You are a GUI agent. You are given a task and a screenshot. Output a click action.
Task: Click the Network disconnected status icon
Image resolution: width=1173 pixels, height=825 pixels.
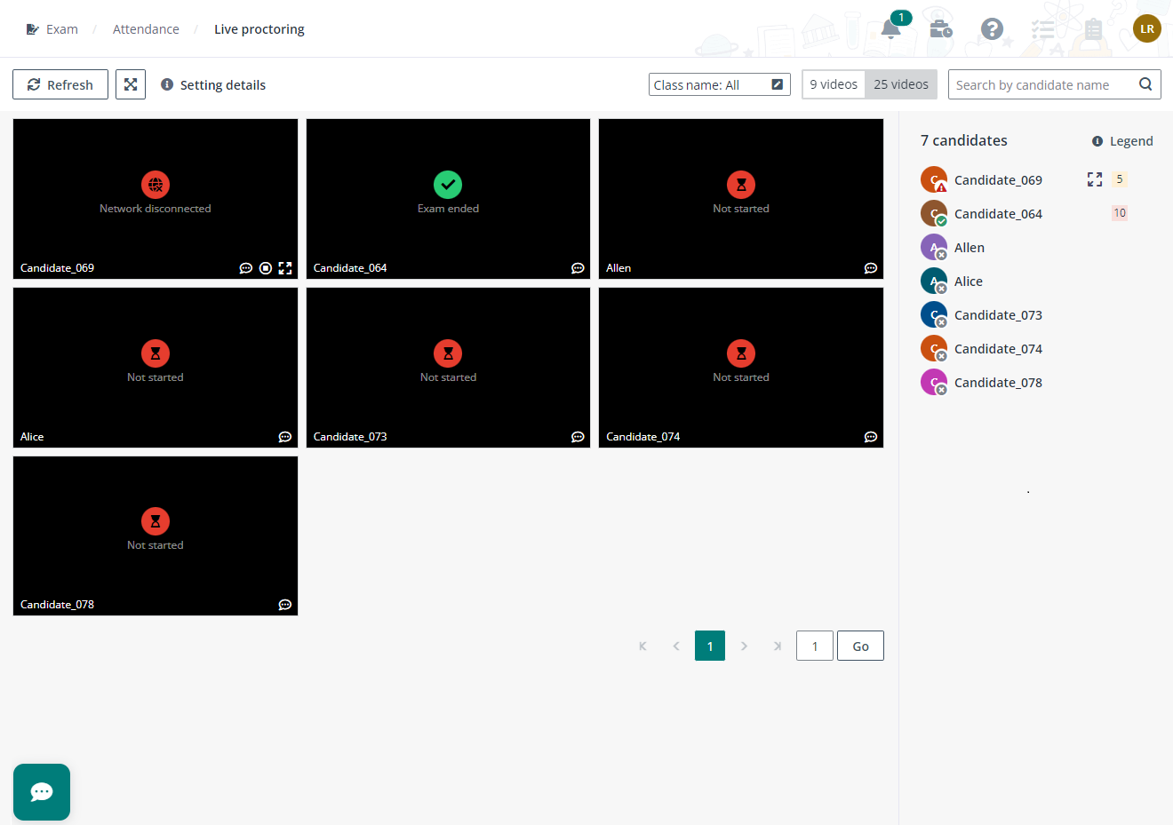[156, 185]
